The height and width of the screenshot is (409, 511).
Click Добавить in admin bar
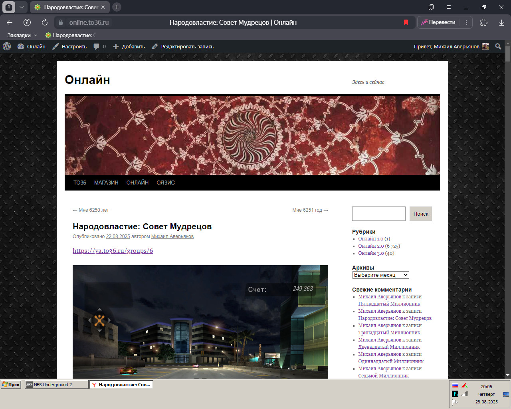tap(129, 46)
